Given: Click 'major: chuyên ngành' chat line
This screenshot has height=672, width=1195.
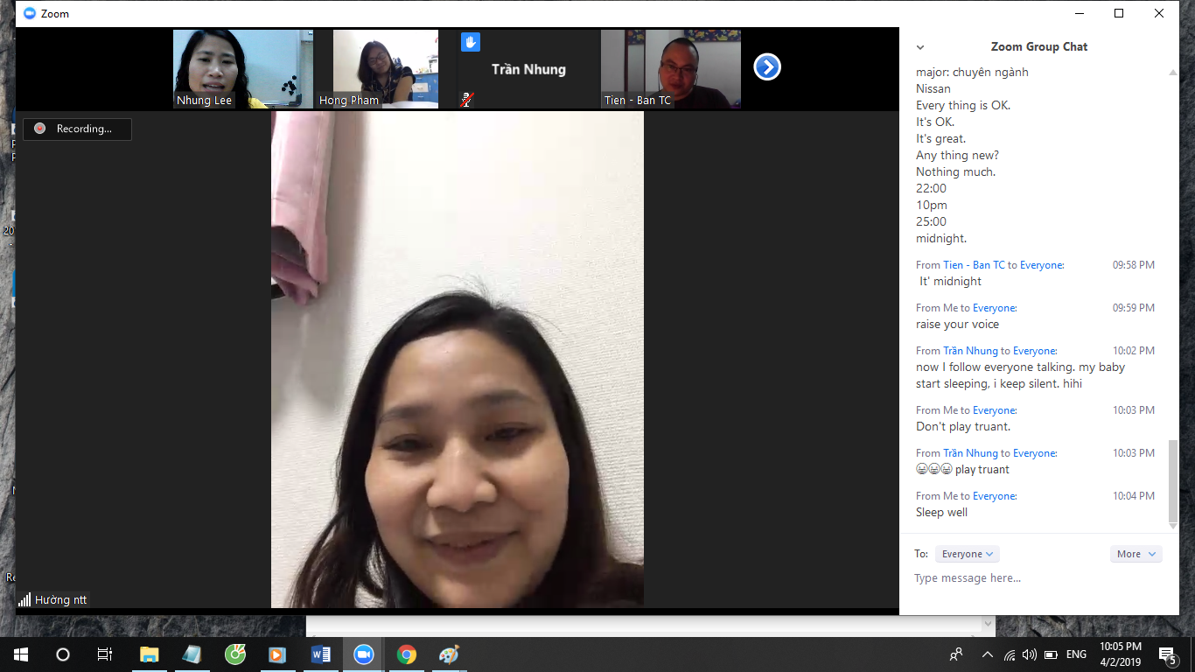Looking at the screenshot, I should 972,73.
